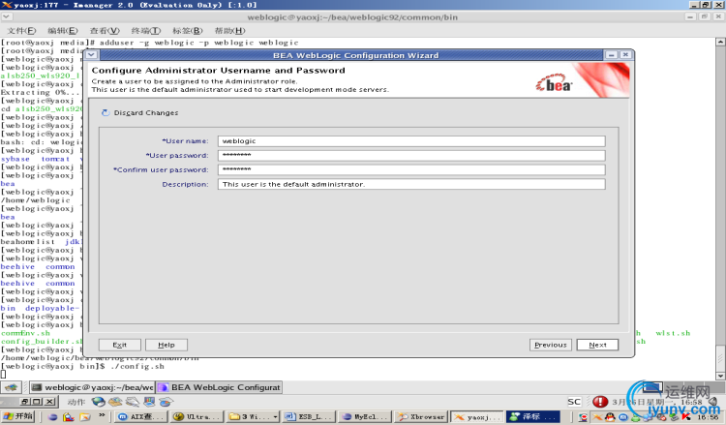Open the Ultra... taskbar item

197,416
